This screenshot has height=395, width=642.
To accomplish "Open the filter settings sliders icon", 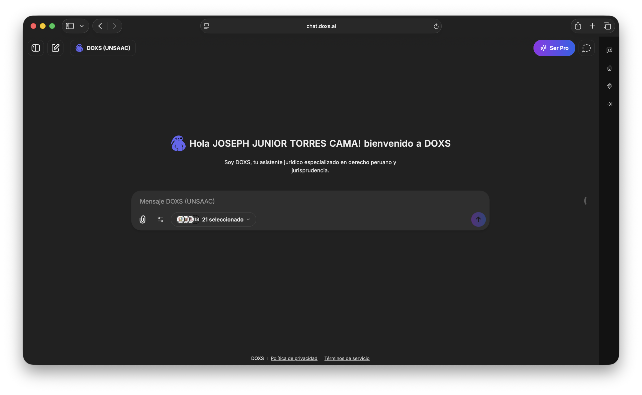I will 160,220.
